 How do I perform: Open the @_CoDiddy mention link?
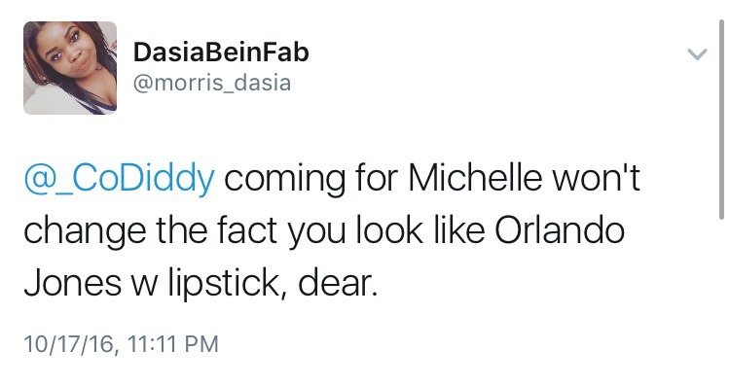click(x=119, y=179)
